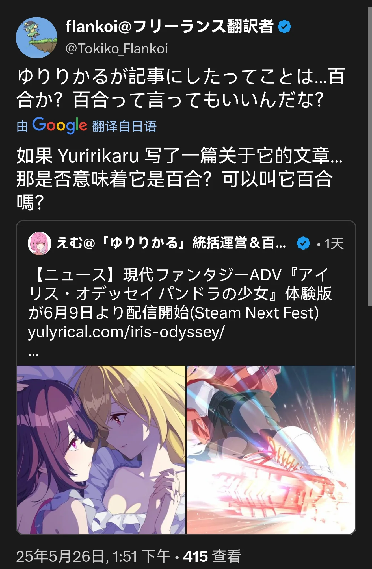Viewport: 372px width, 569px height.
Task: Click the 翻译自日语 translation label
Action: click(124, 126)
